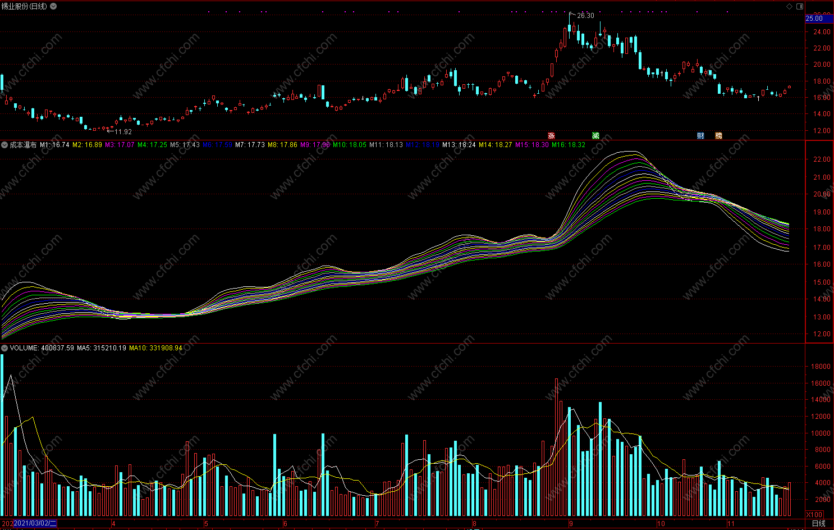Click the 11.92 low price label
834x530 pixels.
[x=123, y=132]
